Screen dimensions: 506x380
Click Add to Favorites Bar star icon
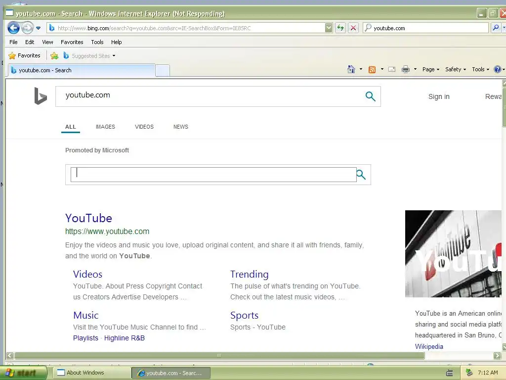tap(54, 55)
